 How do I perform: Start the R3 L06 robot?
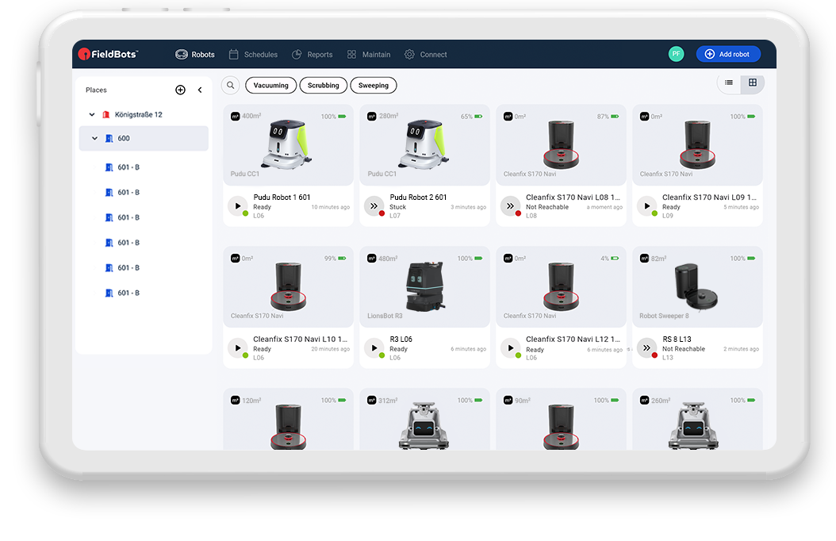pos(374,348)
